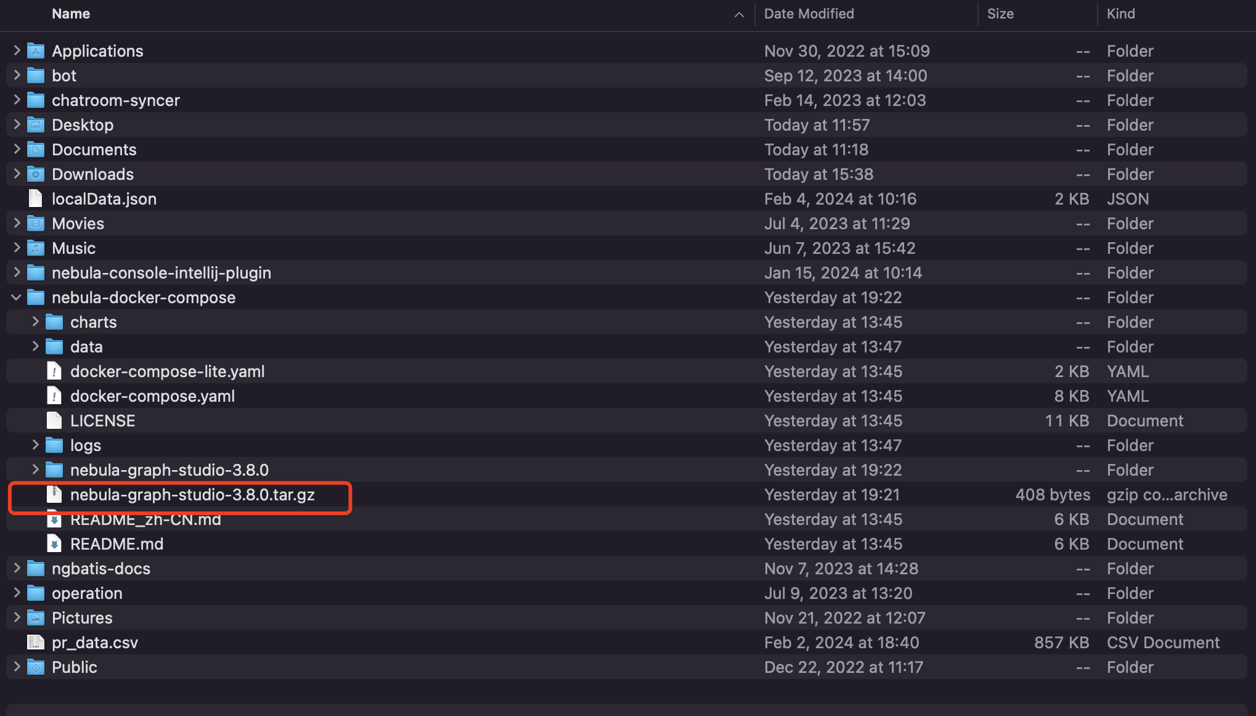Image resolution: width=1256 pixels, height=716 pixels.
Task: Expand the ngbatis-docs folder
Action: click(x=17, y=568)
